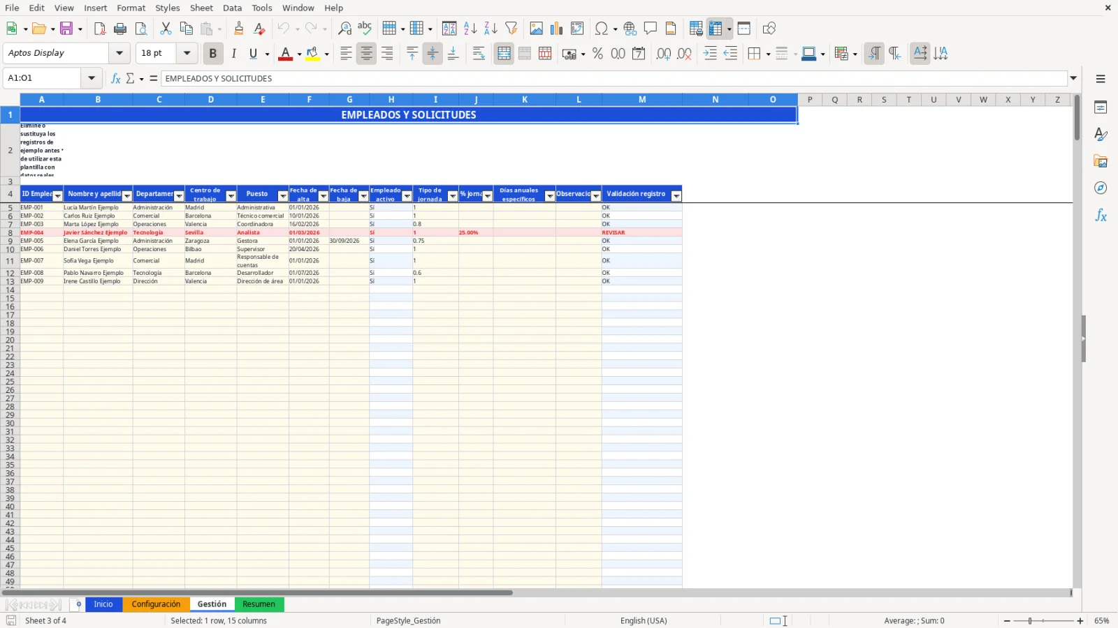
Task: Toggle Italic formatting
Action: tap(233, 54)
